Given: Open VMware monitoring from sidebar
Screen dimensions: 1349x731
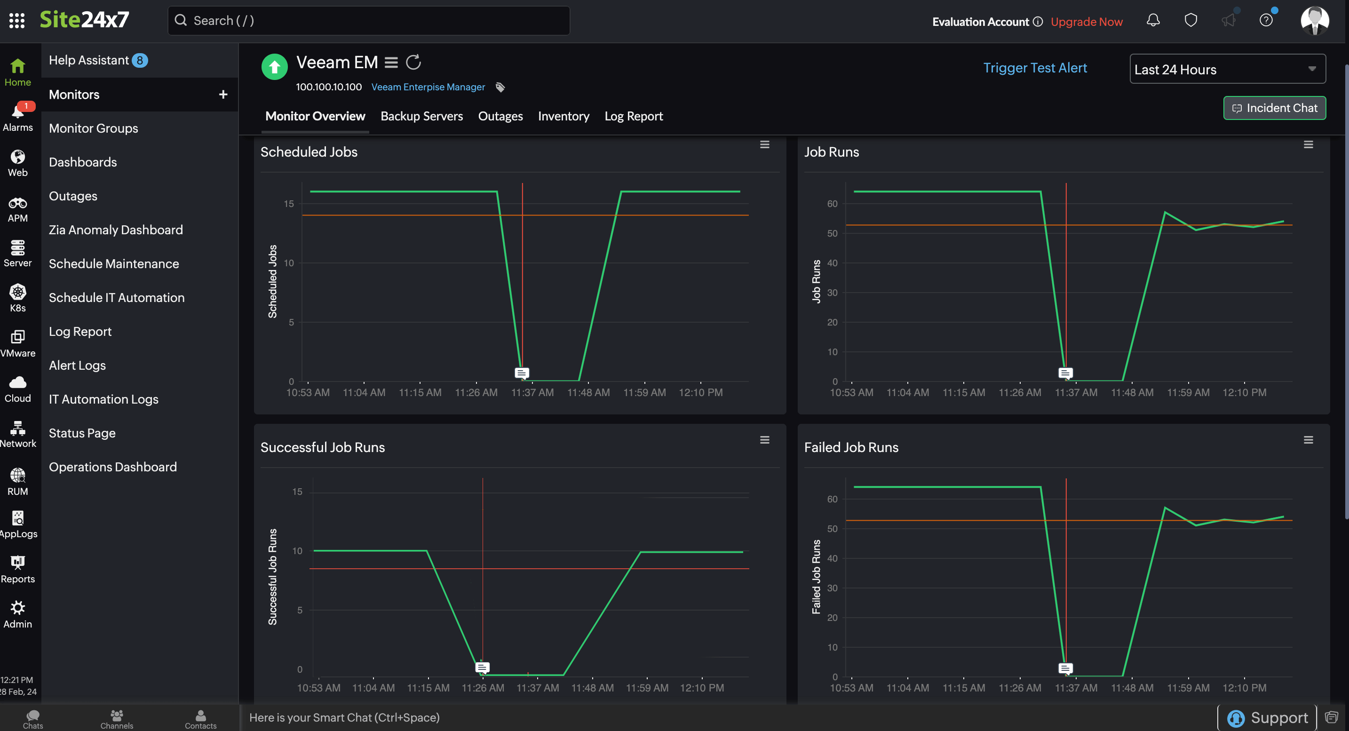Looking at the screenshot, I should coord(18,343).
